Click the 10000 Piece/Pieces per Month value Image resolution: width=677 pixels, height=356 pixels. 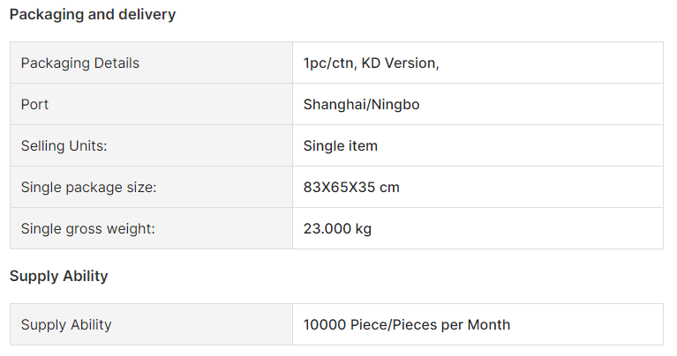(406, 324)
